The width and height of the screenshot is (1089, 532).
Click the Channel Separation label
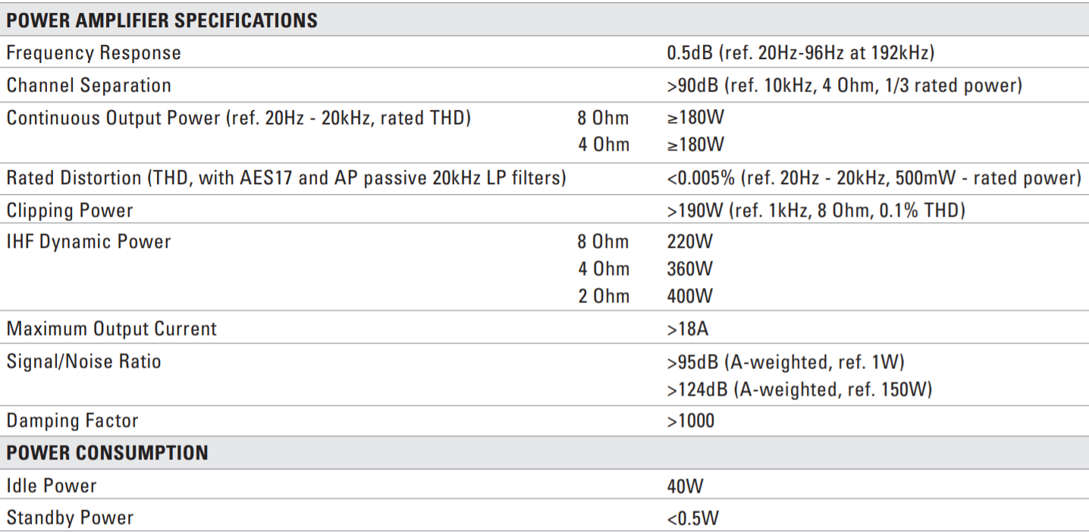tap(89, 86)
